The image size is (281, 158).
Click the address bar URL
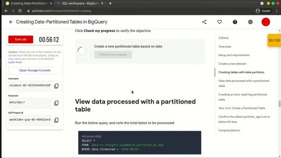(x=61, y=11)
